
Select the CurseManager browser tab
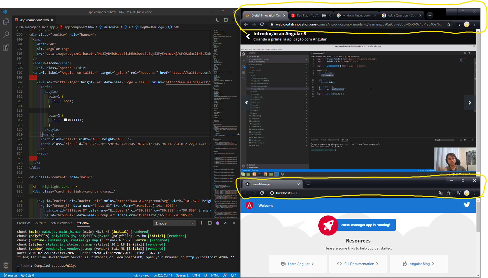click(272, 184)
